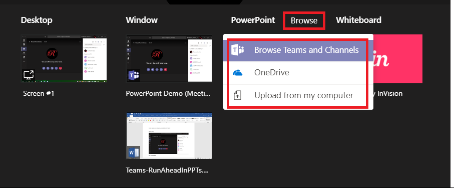Choose OneDrive from the browse menu

click(x=298, y=73)
